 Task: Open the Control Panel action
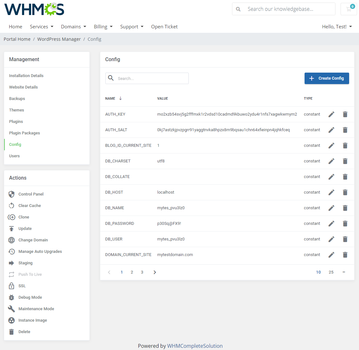coord(31,194)
